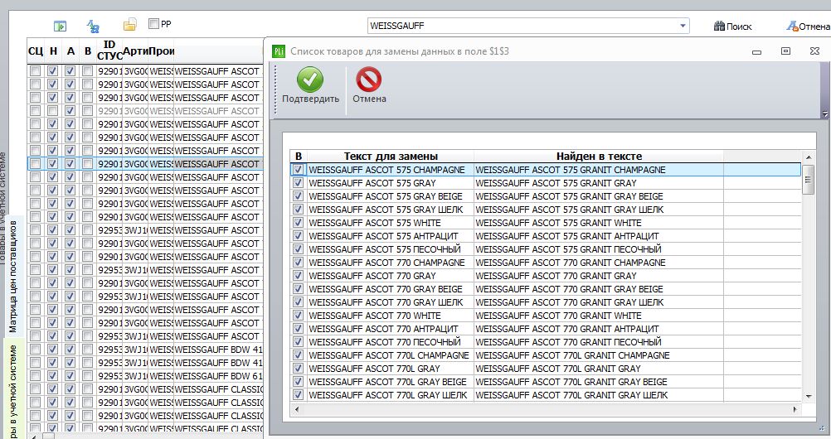Select cell WEISSGAUFF ASCOT 575 GRANIT WHITE
The image size is (831, 439).
pos(598,223)
